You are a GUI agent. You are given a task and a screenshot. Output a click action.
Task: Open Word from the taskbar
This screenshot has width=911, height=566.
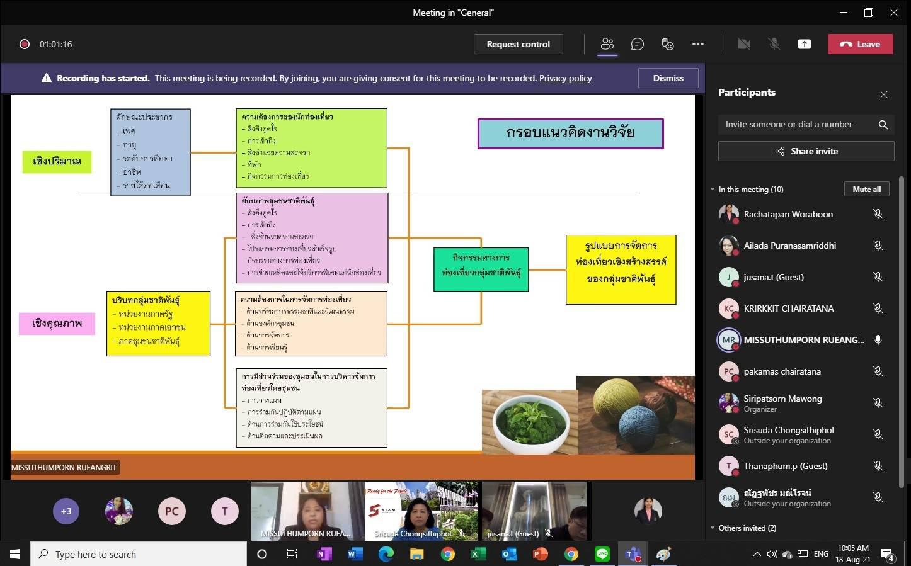tap(355, 554)
